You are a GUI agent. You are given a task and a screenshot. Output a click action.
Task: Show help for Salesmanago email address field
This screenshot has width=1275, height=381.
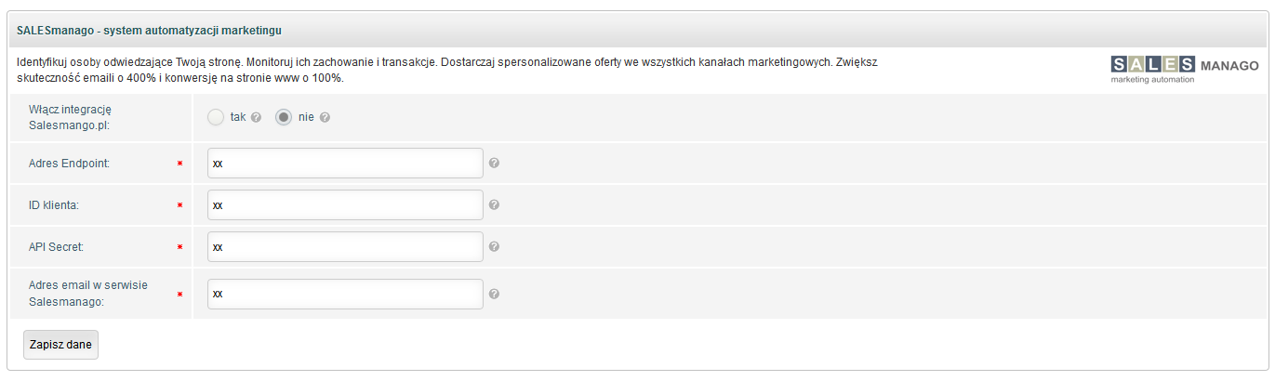coord(495,294)
